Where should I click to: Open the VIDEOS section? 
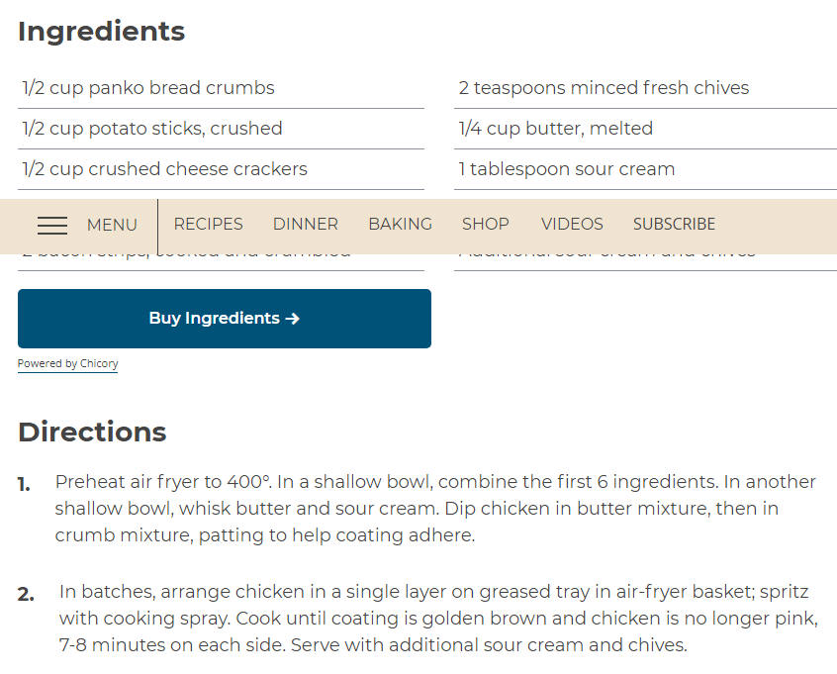[x=572, y=224]
